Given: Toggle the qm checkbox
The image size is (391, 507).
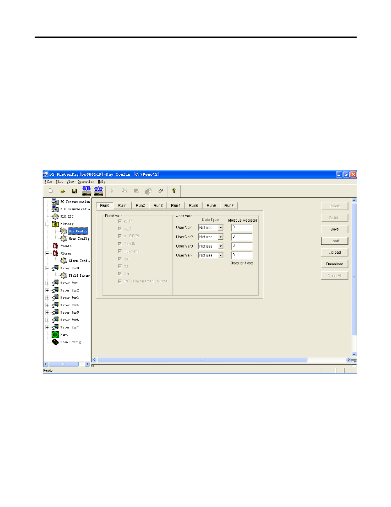Looking at the screenshot, I should coord(120,273).
